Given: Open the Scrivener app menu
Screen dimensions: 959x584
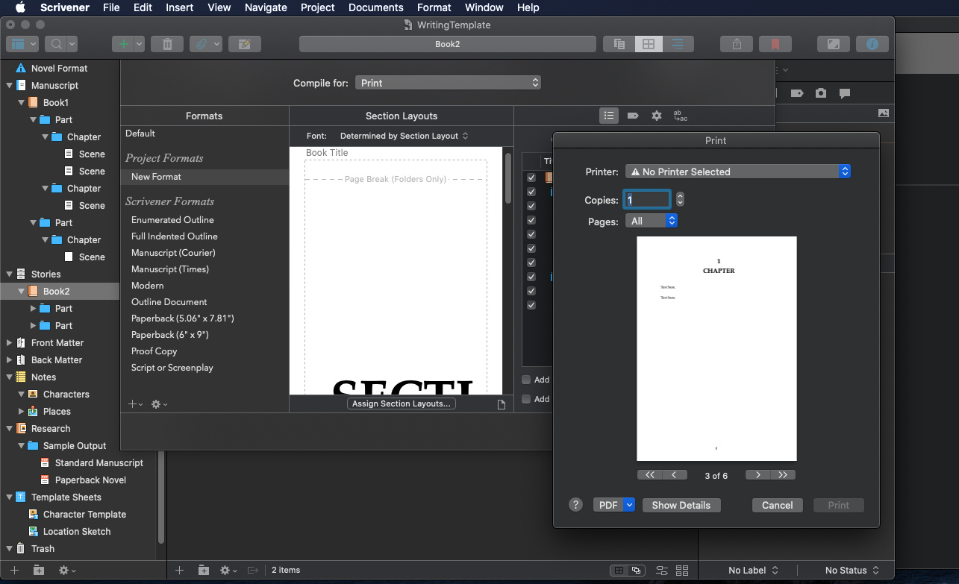Looking at the screenshot, I should pyautogui.click(x=65, y=7).
